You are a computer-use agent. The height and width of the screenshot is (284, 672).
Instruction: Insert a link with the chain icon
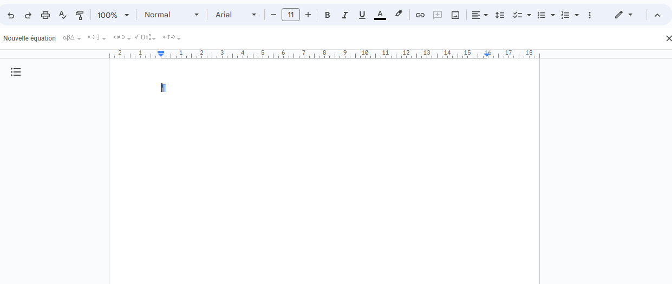420,15
